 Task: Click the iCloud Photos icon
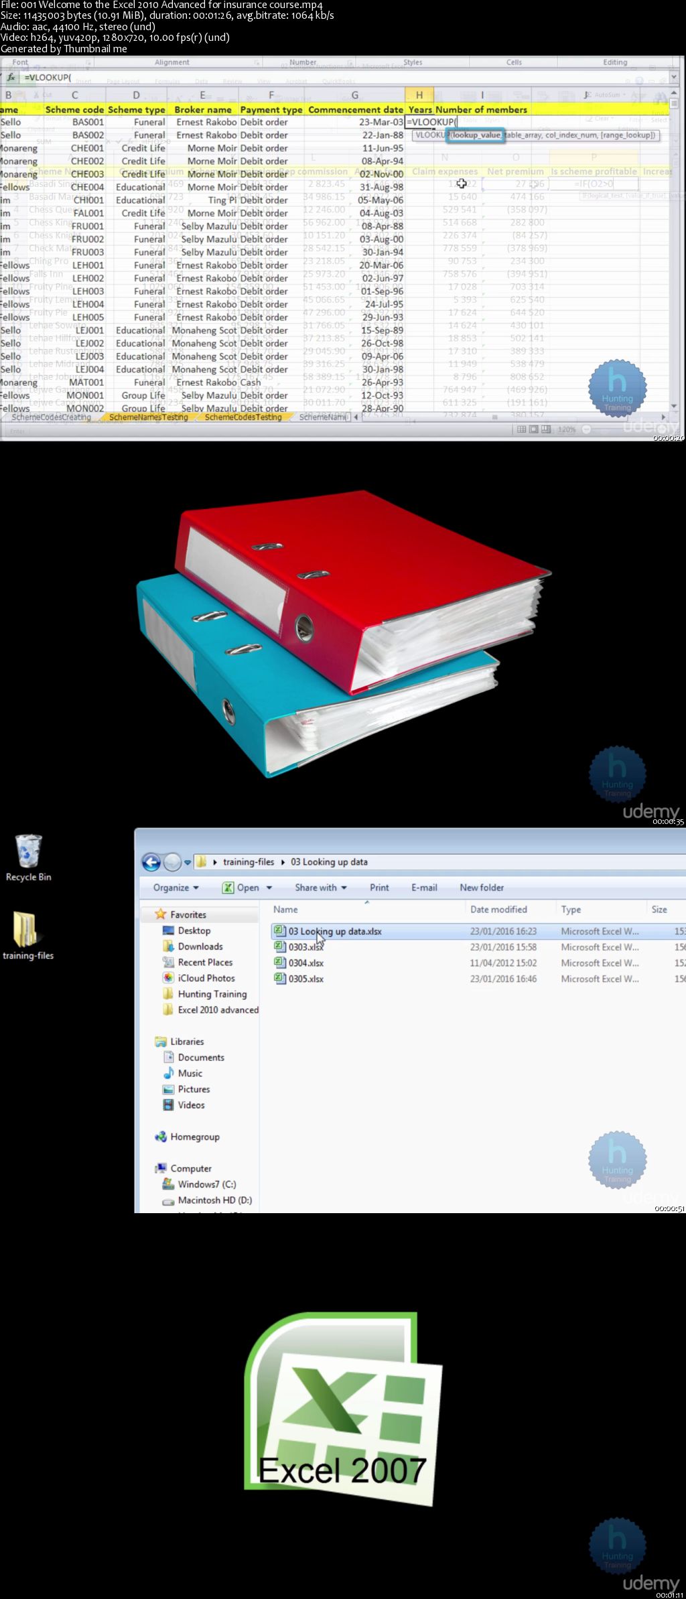[169, 978]
